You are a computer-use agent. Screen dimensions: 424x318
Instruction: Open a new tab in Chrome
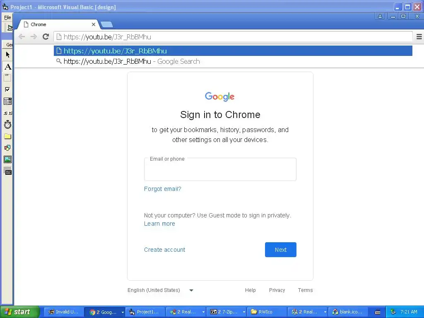107,24
